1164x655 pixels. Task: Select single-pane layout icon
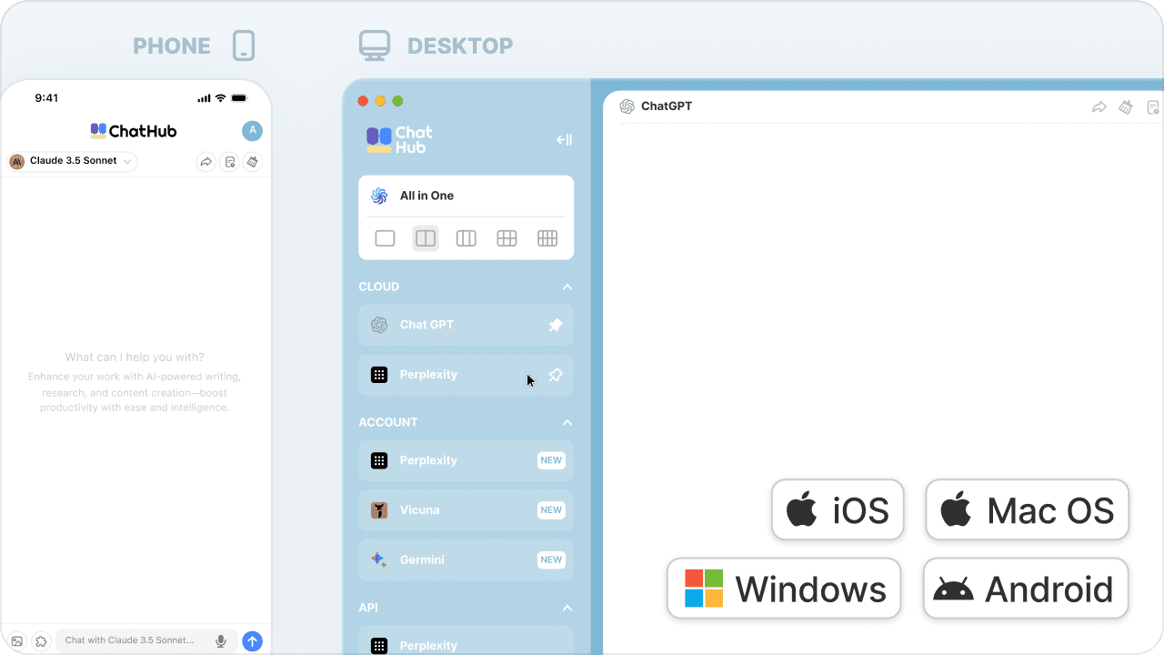coord(385,238)
